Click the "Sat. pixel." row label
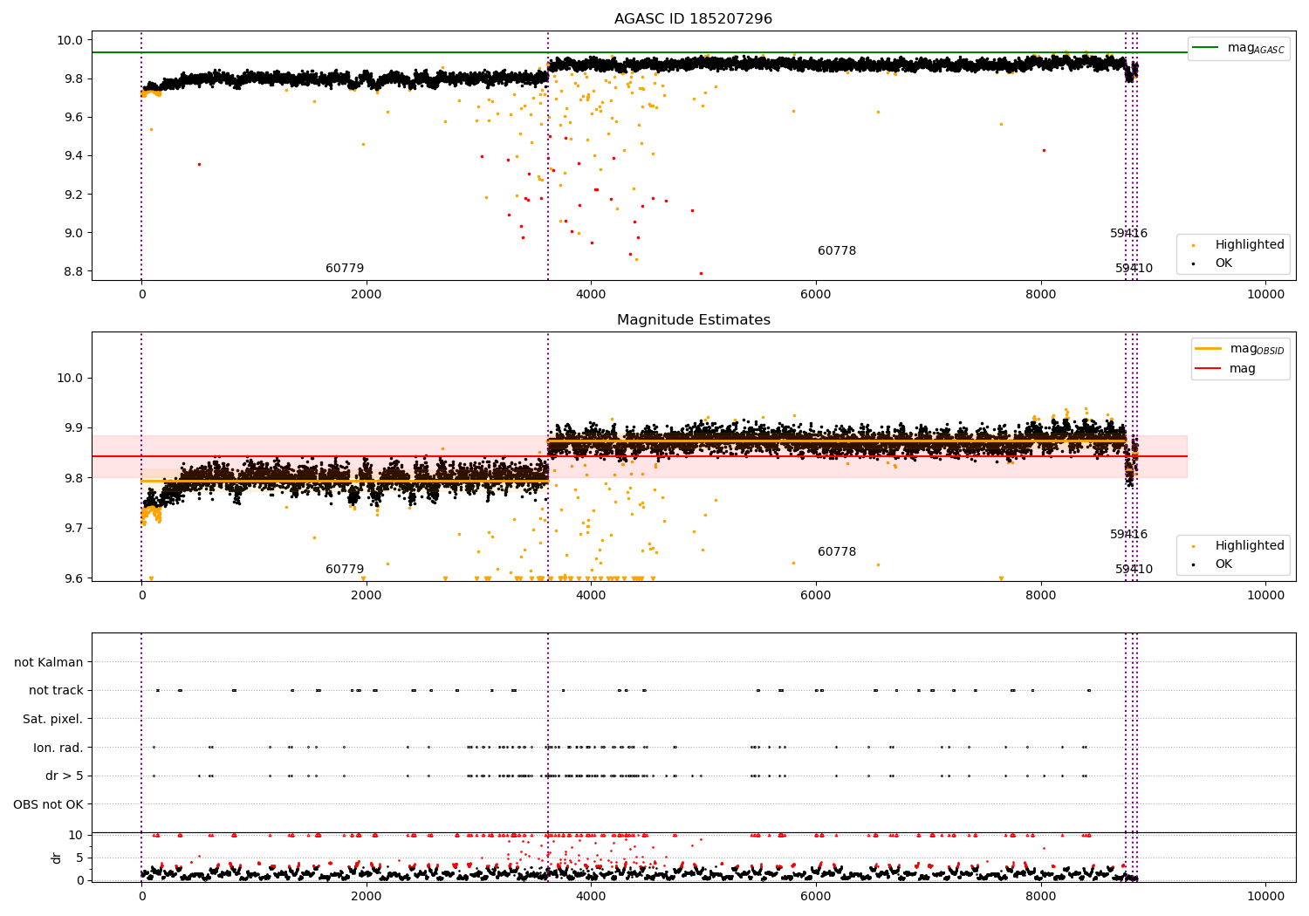Viewport: 1309px width, 916px height. pos(53,719)
